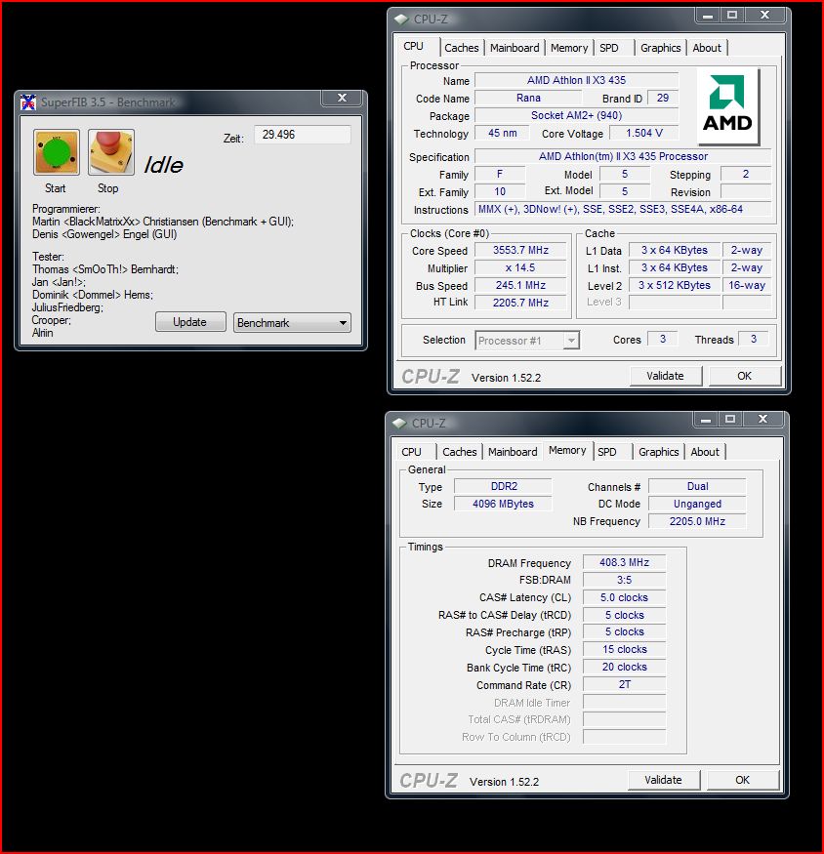The width and height of the screenshot is (824, 854).
Task: Click the Multiplier value x 14.5
Action: point(520,268)
